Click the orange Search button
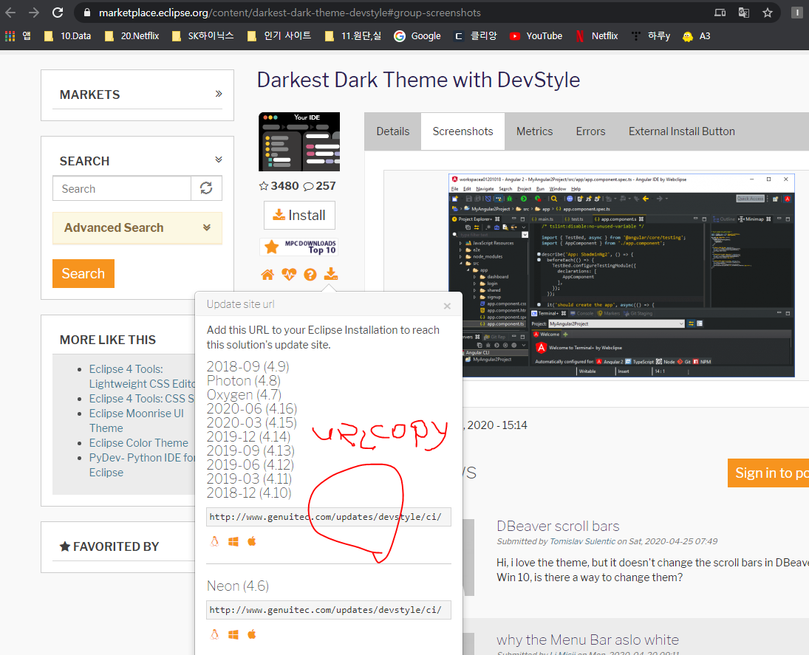Image resolution: width=809 pixels, height=655 pixels. (83, 273)
